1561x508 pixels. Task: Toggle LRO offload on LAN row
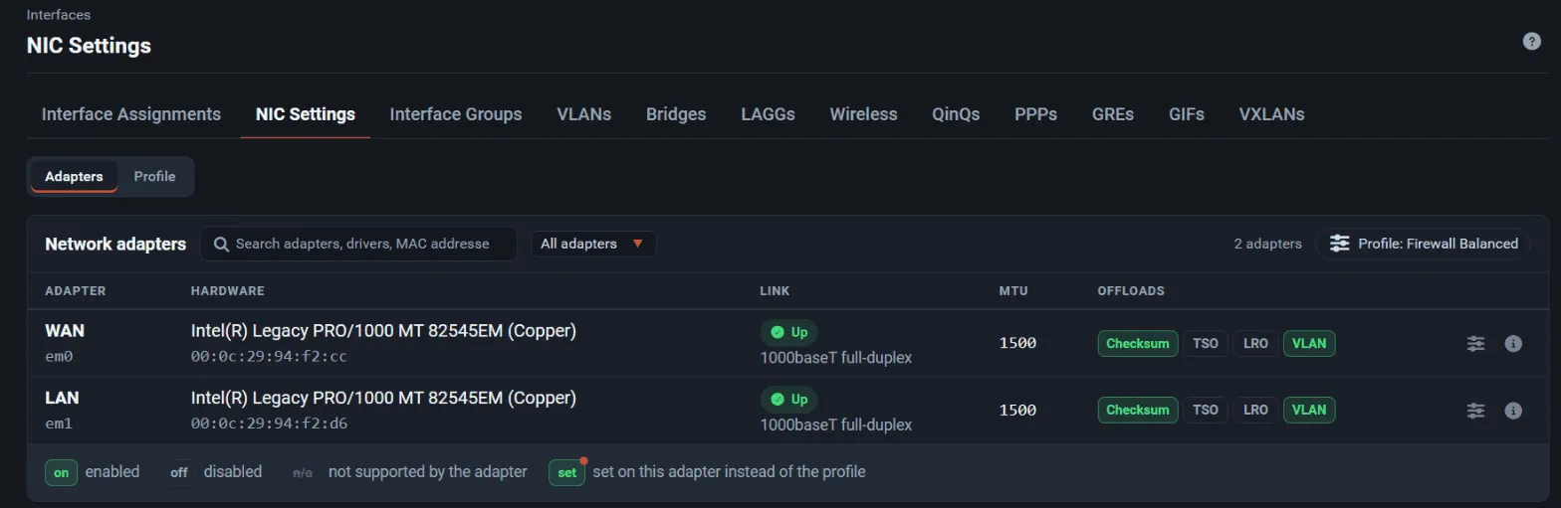pos(1255,410)
